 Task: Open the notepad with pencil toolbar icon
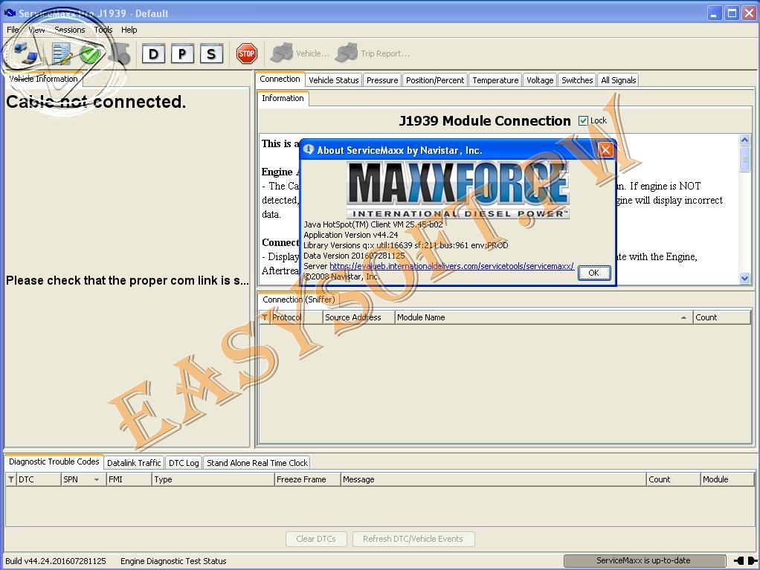click(x=62, y=54)
